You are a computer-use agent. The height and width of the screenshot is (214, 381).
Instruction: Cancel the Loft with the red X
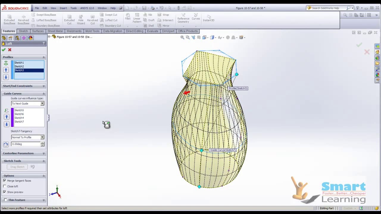pos(10,50)
